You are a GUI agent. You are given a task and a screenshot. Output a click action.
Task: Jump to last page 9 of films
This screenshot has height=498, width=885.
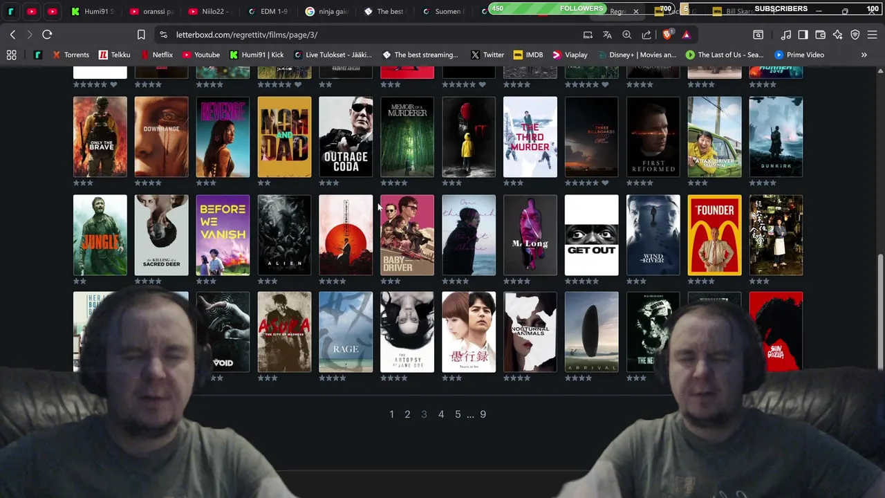[483, 414]
